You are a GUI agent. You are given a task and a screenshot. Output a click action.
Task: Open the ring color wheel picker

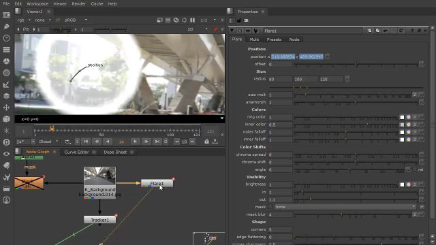[x=408, y=117]
